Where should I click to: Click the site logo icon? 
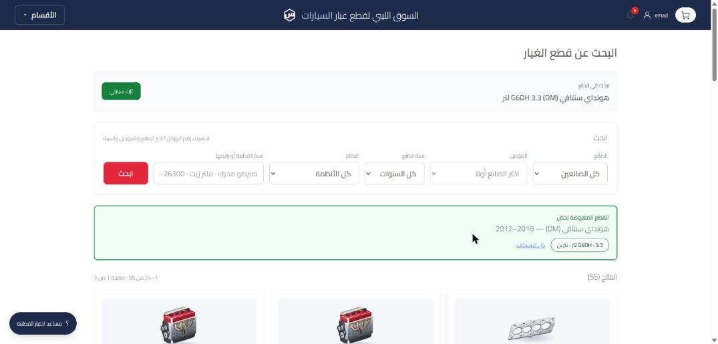click(289, 15)
